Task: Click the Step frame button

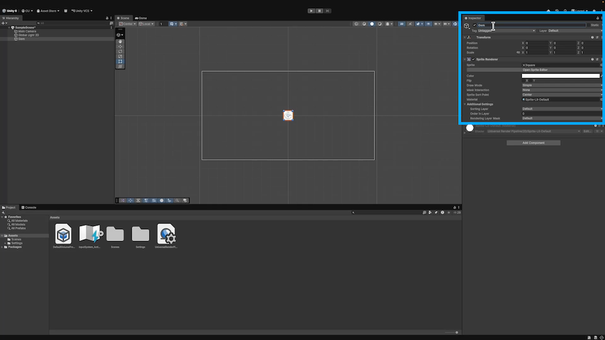Action: pos(328,11)
